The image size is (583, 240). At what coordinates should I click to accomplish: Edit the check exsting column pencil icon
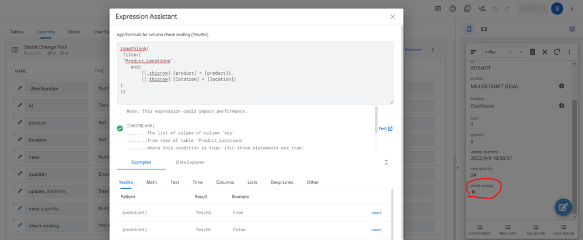pos(20,225)
